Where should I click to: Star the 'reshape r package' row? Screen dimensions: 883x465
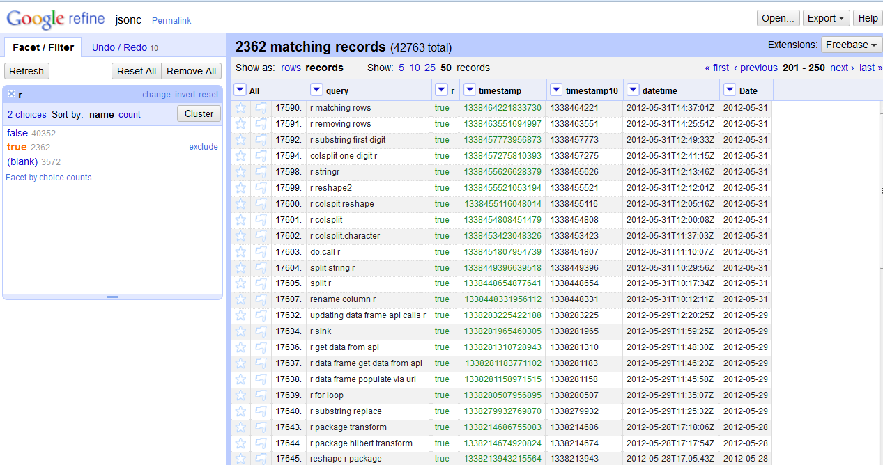pos(240,459)
